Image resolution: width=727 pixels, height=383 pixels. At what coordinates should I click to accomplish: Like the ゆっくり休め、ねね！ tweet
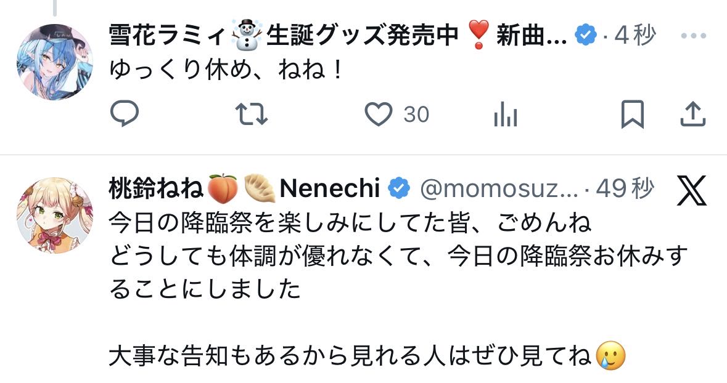pos(379,115)
